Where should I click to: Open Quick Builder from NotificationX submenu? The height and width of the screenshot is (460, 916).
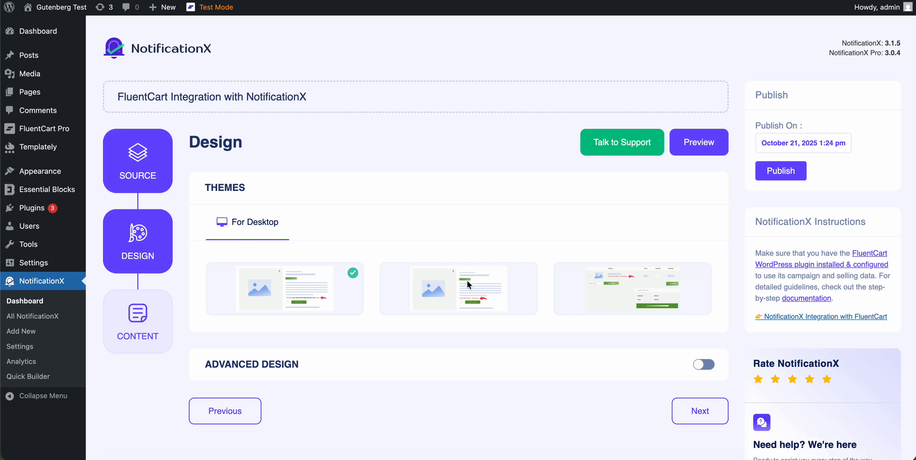pos(28,376)
